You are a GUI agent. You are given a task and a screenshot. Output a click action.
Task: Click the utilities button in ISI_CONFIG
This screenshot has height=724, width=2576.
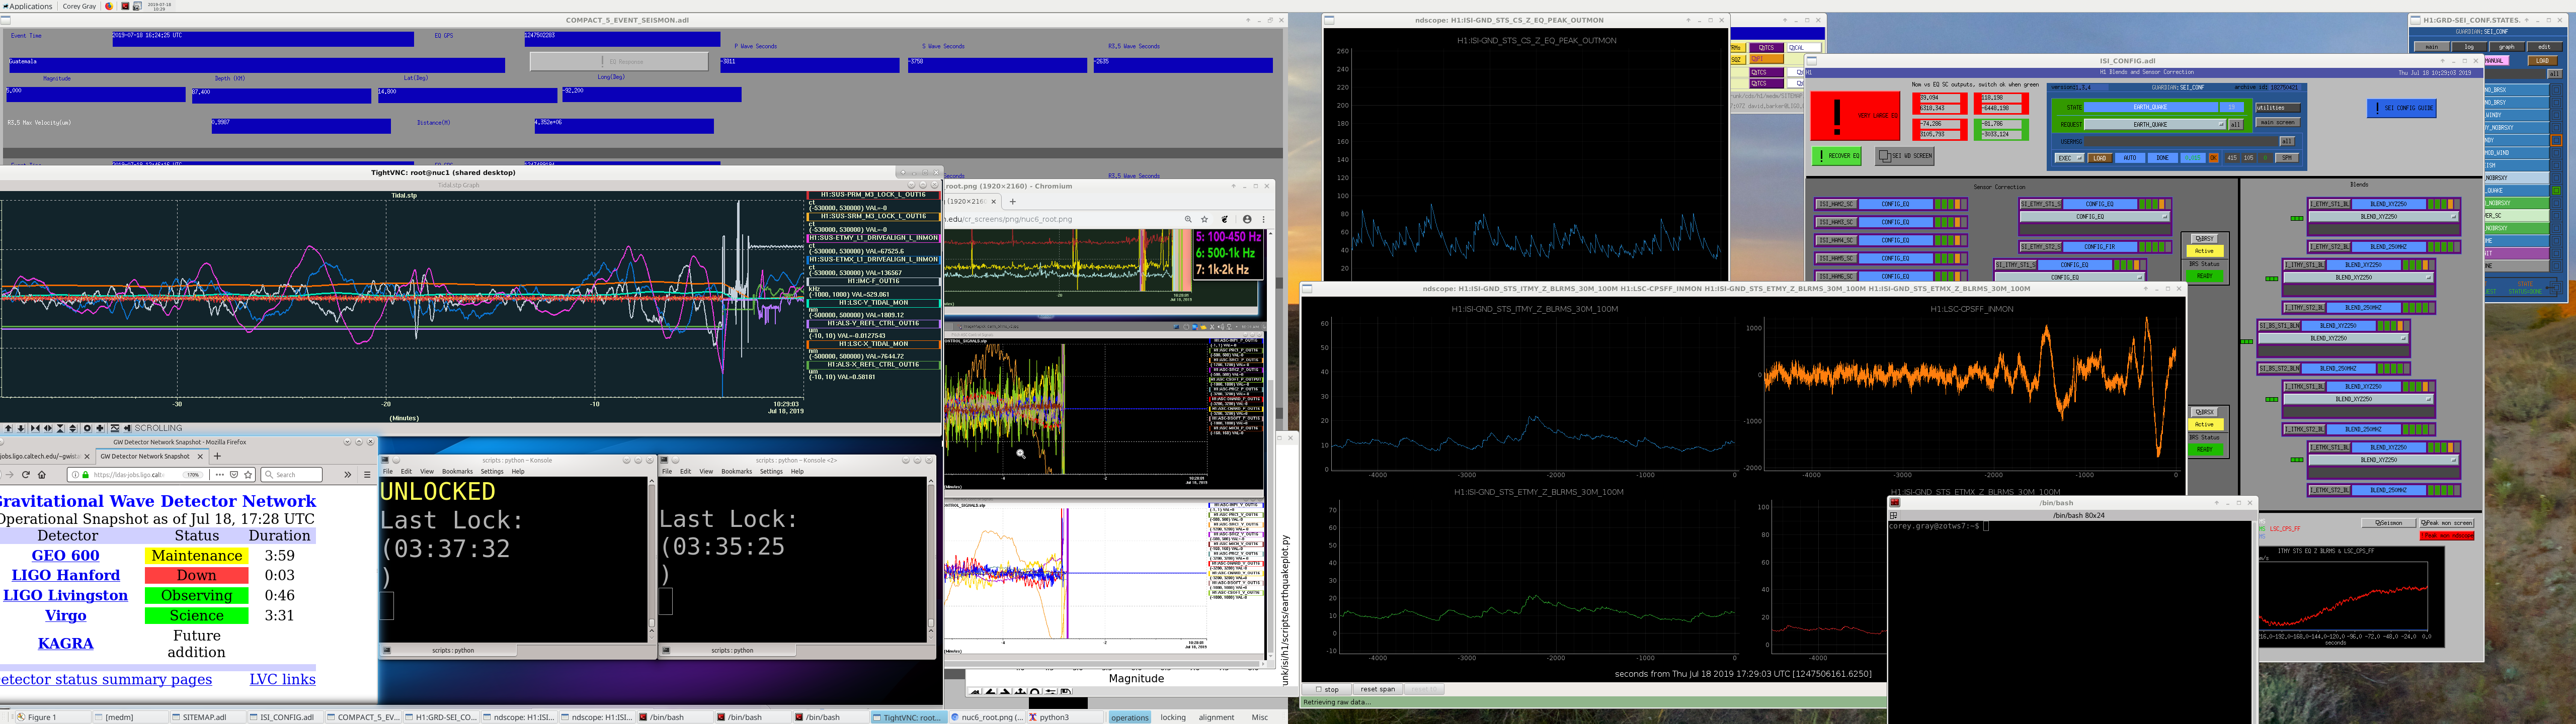click(x=2278, y=108)
